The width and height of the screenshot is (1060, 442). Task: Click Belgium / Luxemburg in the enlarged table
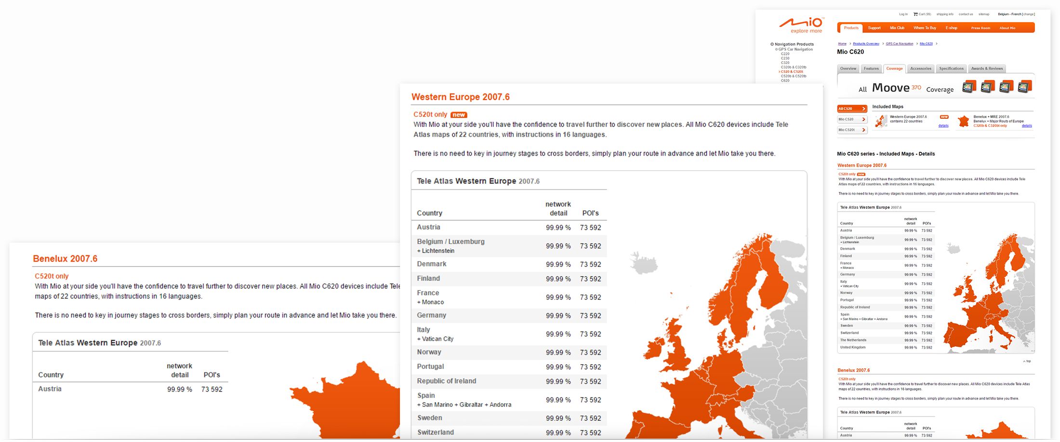450,241
